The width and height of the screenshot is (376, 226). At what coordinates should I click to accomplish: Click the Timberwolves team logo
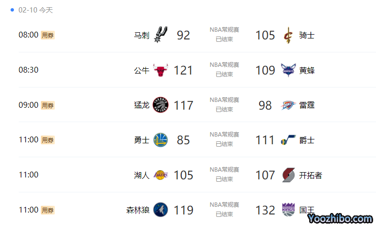click(x=161, y=210)
